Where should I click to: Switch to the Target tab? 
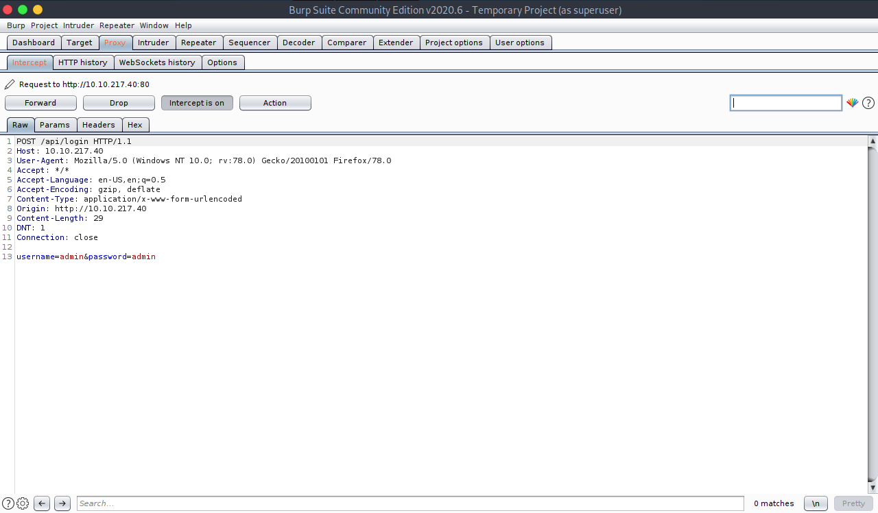(x=80, y=43)
